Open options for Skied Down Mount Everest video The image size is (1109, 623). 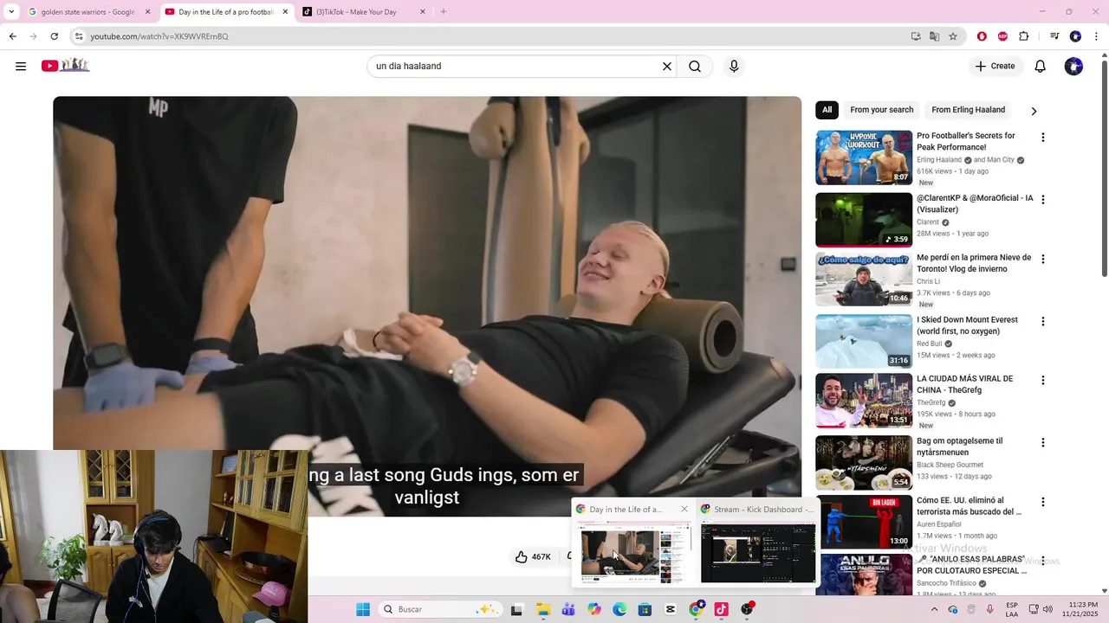(1043, 321)
